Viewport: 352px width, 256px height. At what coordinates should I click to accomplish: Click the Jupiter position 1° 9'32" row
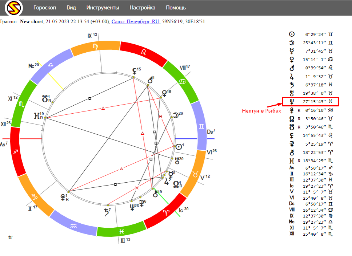[311, 77]
